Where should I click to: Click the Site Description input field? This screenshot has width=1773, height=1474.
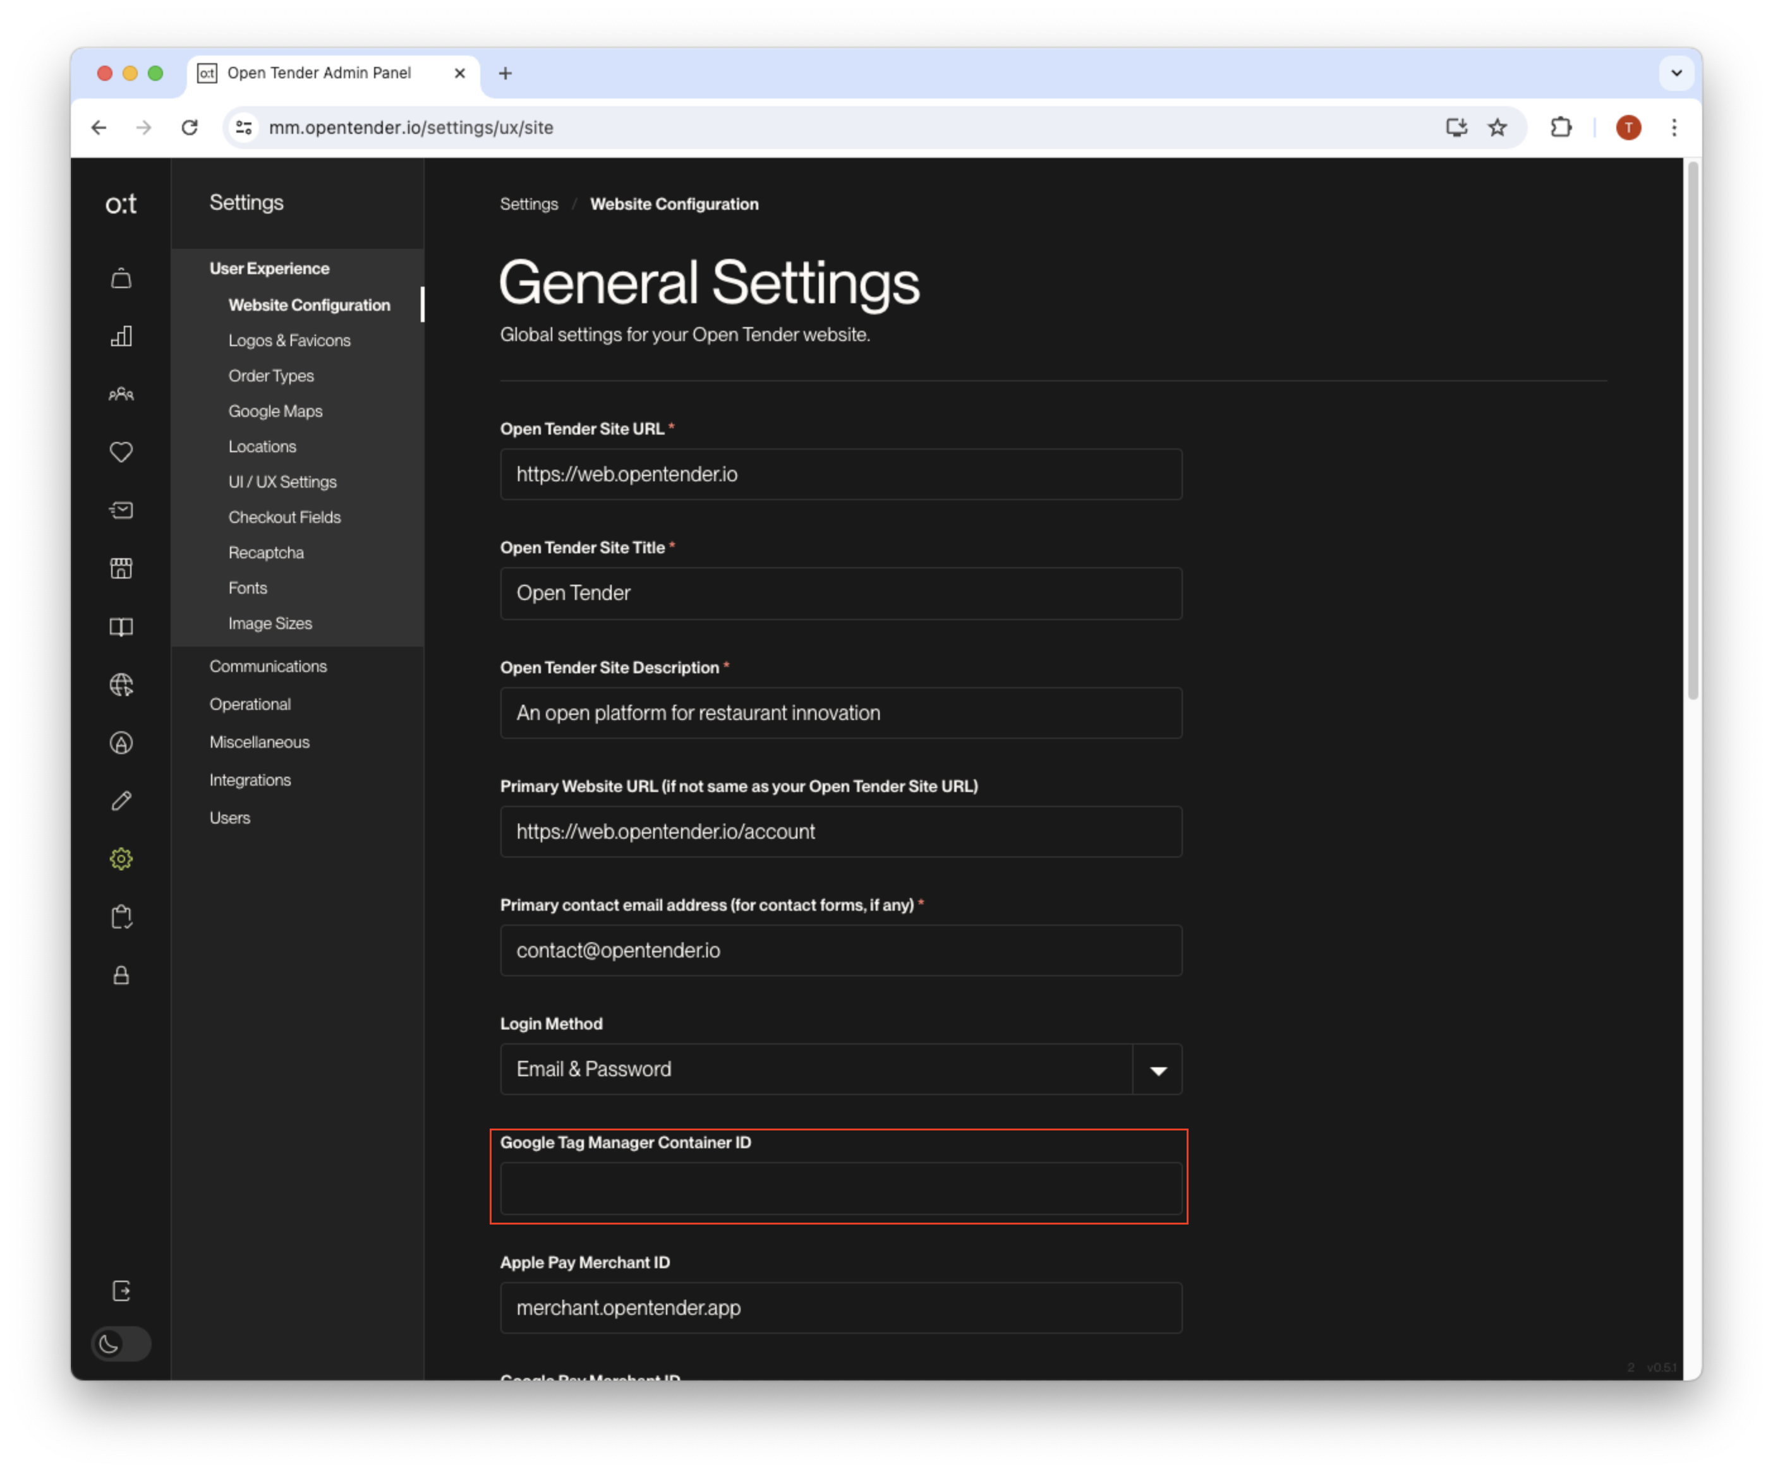click(842, 714)
